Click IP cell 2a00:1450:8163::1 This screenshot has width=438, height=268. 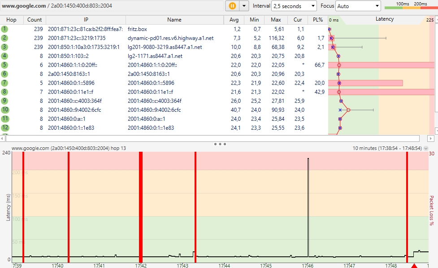tap(69, 74)
